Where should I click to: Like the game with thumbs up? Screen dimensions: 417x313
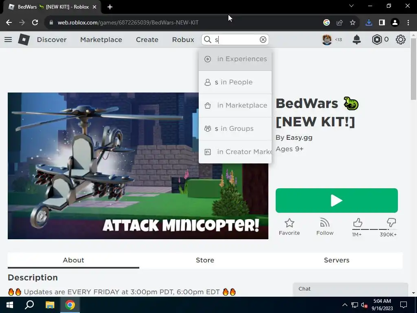click(358, 223)
